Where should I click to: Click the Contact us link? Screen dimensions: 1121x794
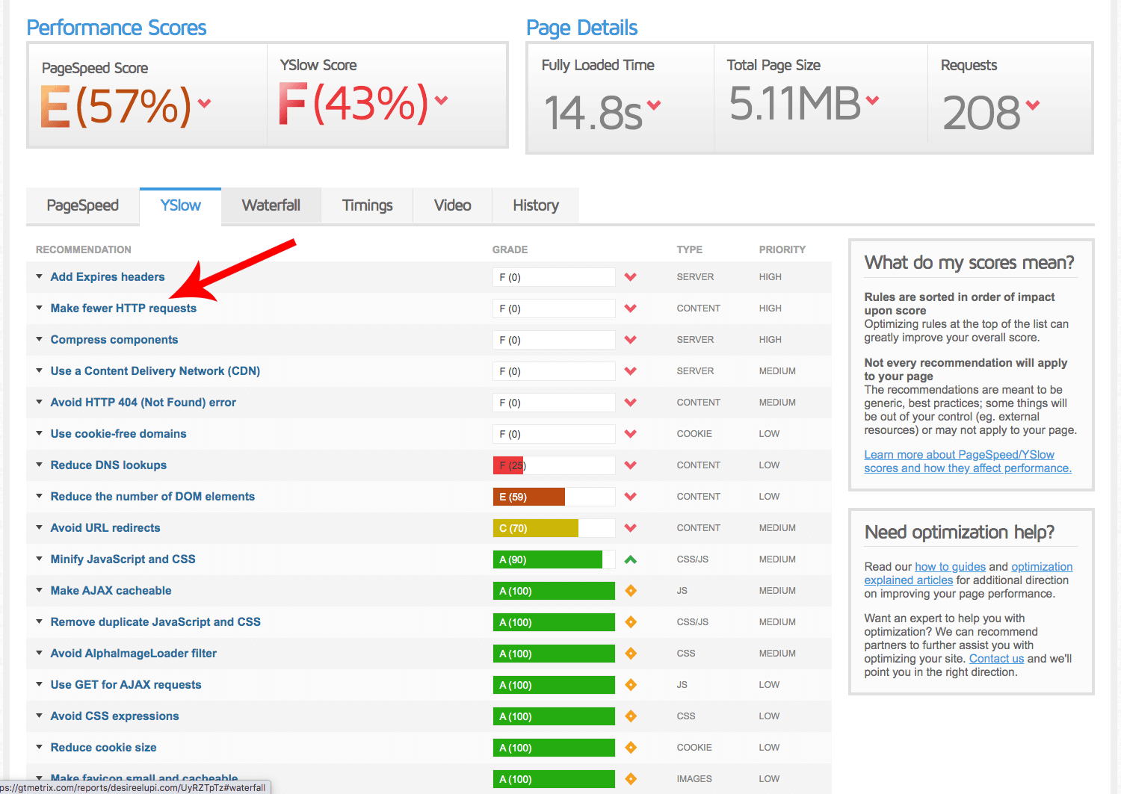(x=996, y=659)
